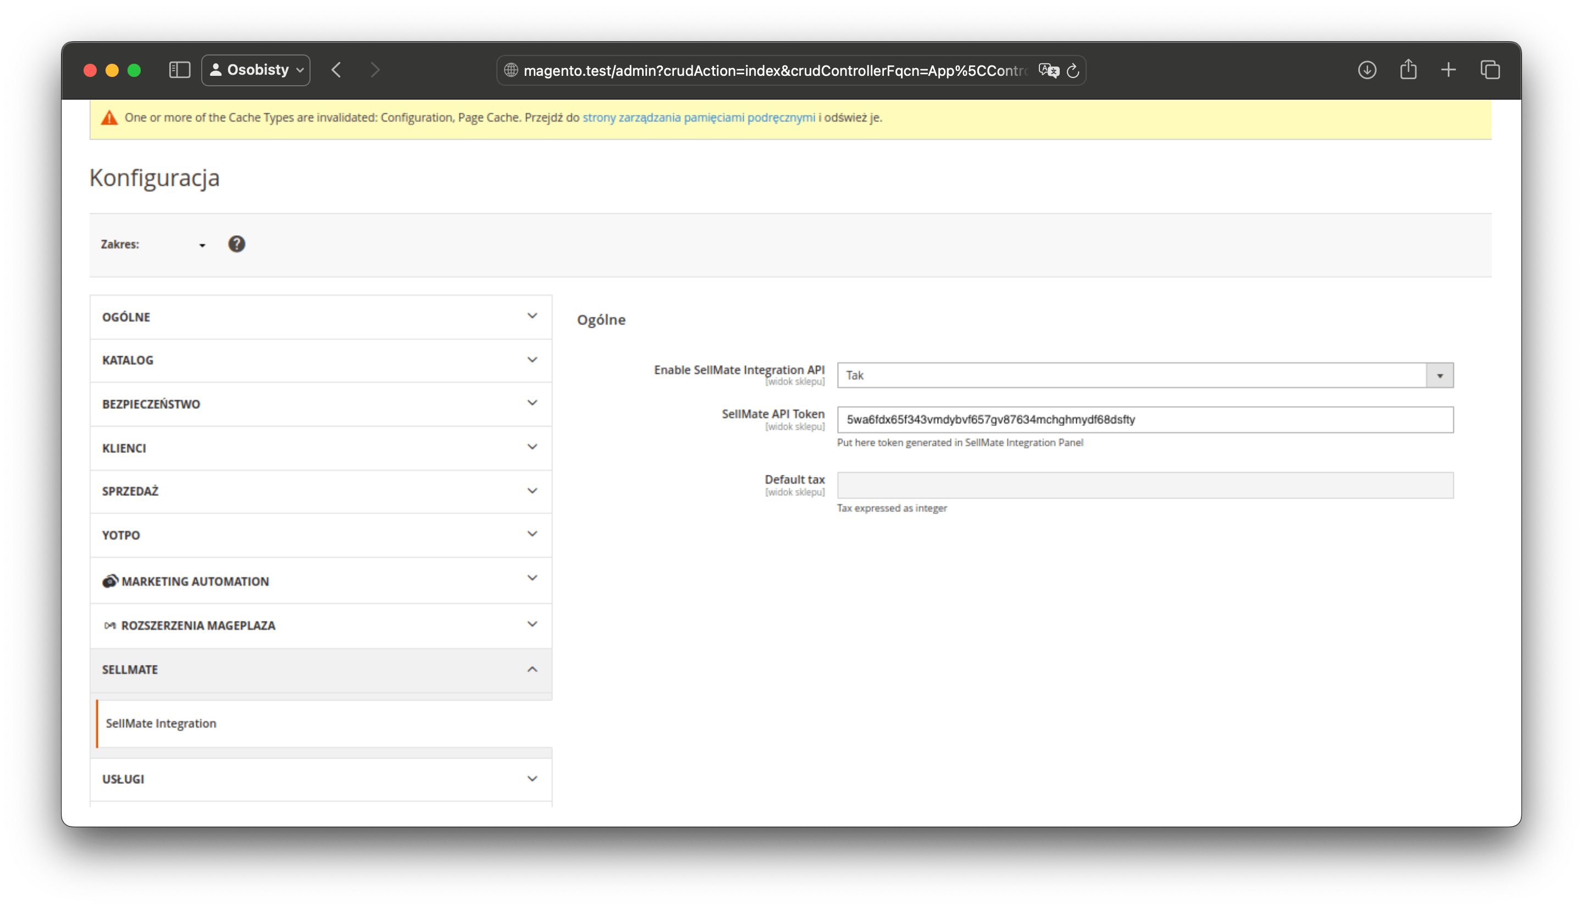The height and width of the screenshot is (908, 1583).
Task: Click the Mageplaza logo icon
Action: pos(110,625)
